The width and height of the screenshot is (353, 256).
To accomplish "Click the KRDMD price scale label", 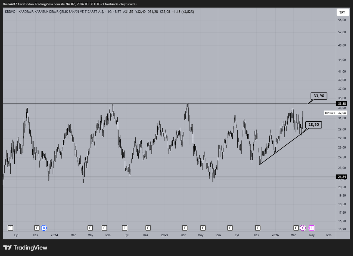I will coord(330,113).
